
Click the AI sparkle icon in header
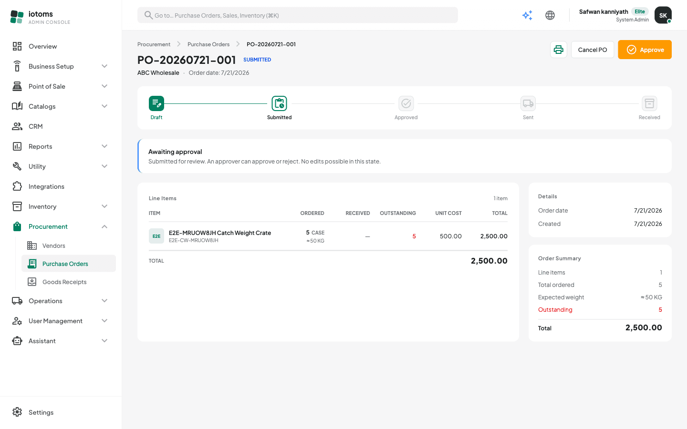click(527, 15)
